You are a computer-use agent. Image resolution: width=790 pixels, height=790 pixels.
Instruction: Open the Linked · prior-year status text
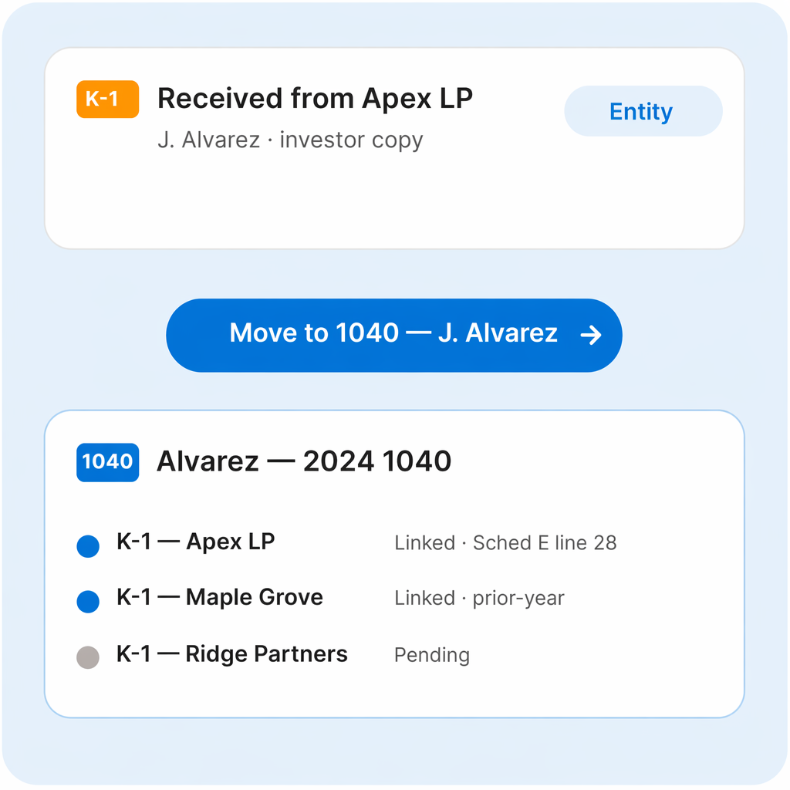[x=479, y=598]
